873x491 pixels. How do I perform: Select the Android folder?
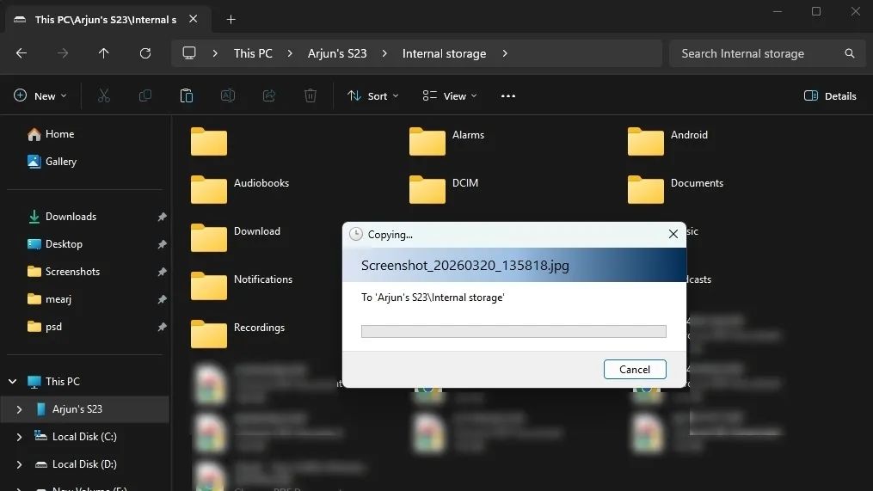pos(667,141)
